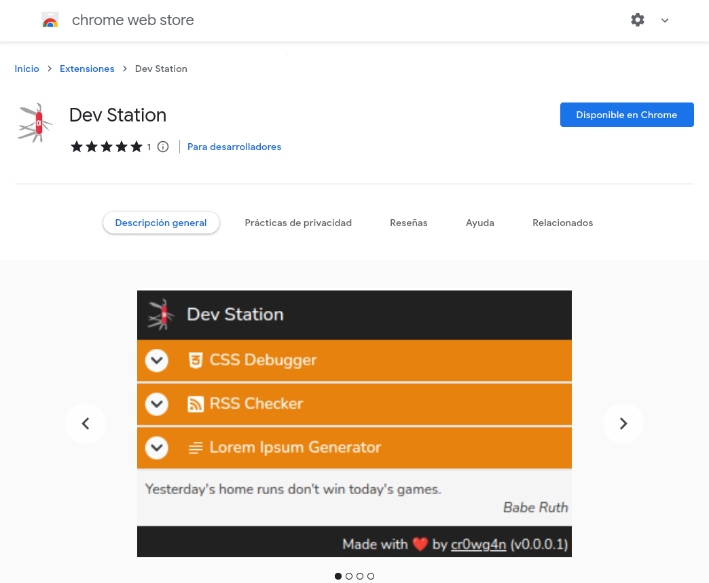This screenshot has width=709, height=583.
Task: Click the next screenshot arrow
Action: click(623, 423)
